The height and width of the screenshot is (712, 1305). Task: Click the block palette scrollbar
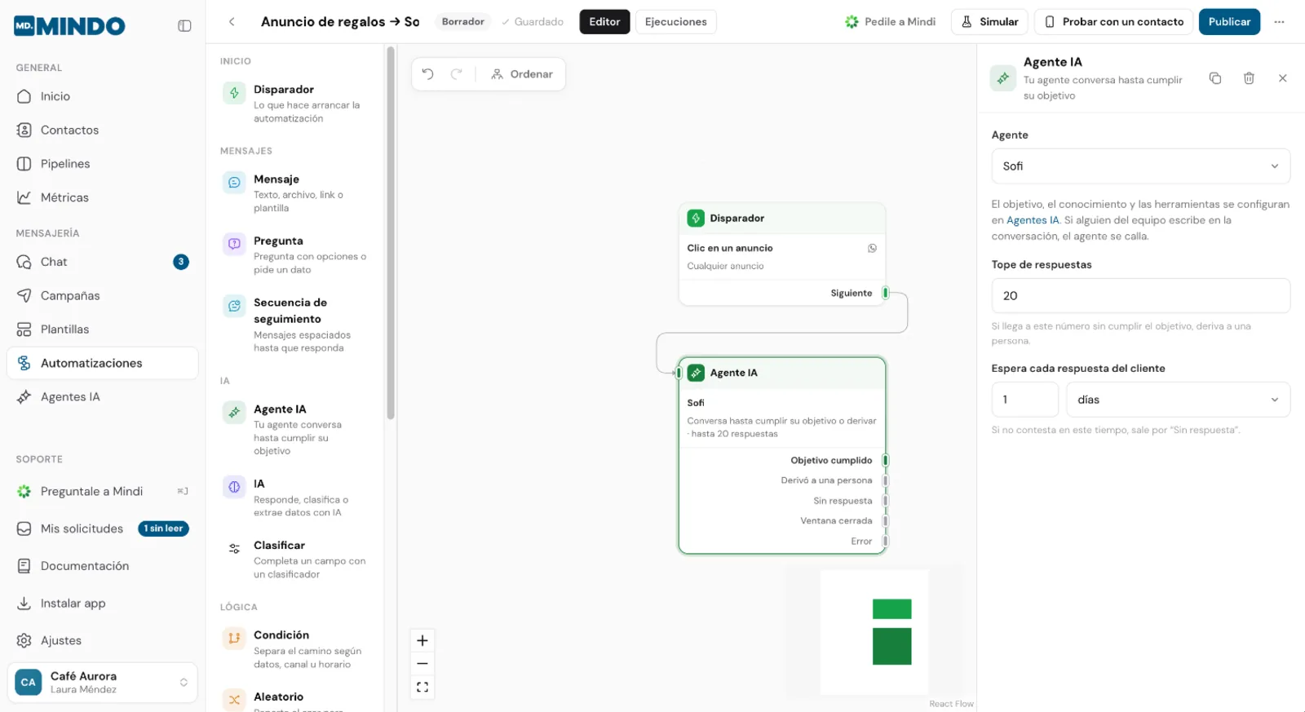pos(391,232)
